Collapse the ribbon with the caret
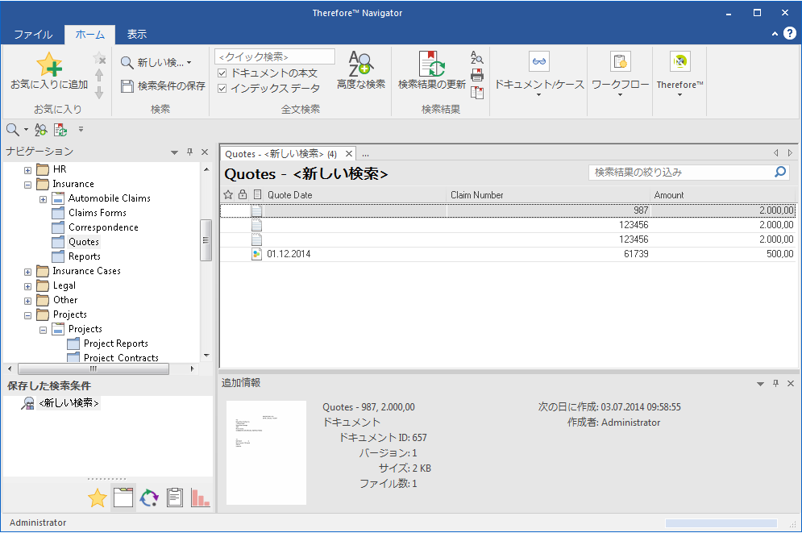Viewport: 802px width, 533px height. [775, 34]
